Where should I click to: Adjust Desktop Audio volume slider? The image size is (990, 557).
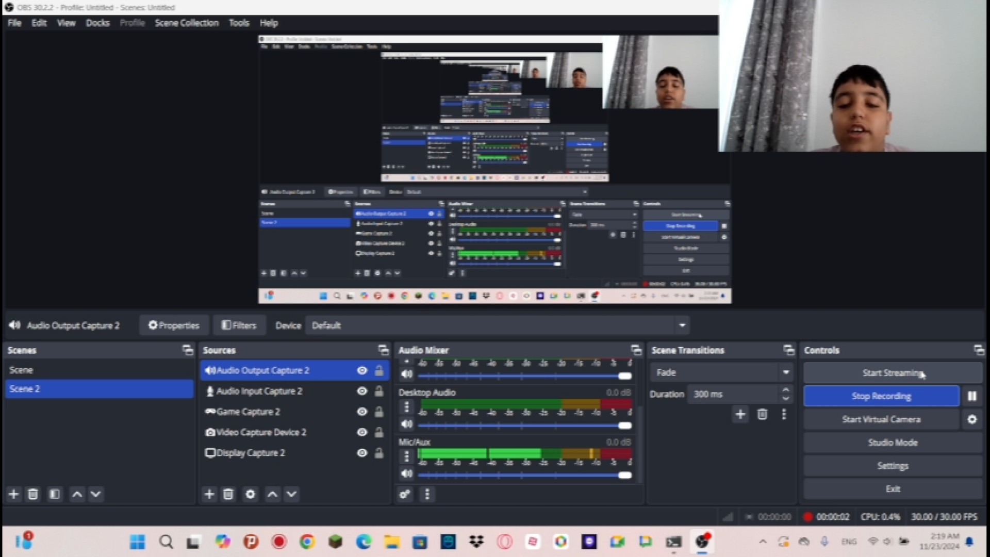pos(525,426)
